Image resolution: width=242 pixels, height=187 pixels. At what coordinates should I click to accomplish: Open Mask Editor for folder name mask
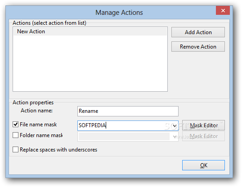click(x=203, y=136)
